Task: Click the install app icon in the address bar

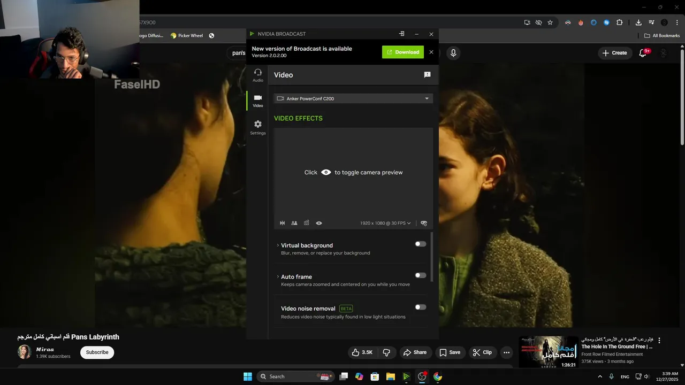Action: point(527,22)
